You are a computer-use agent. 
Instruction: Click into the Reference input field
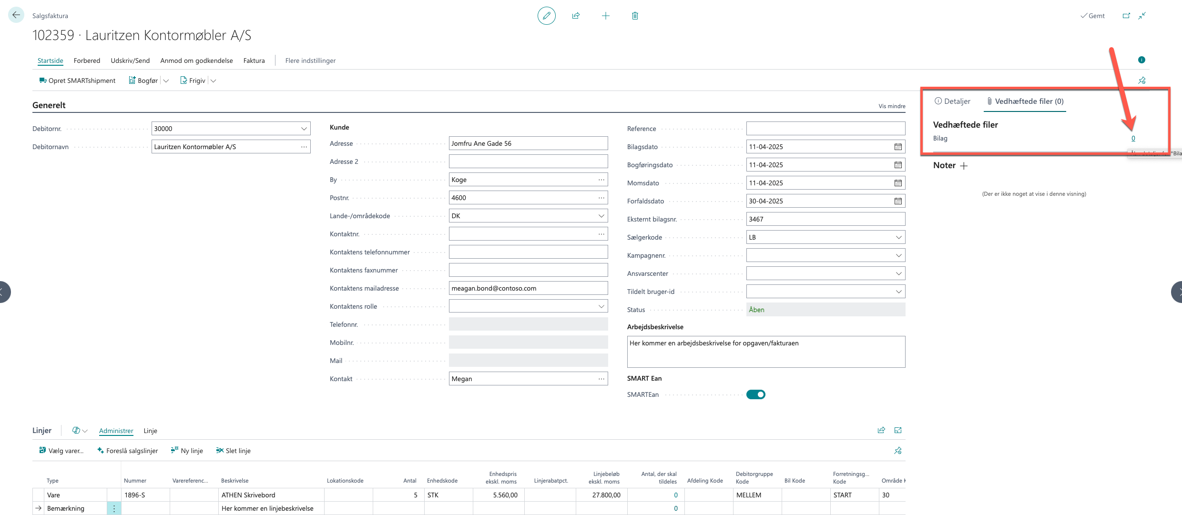(x=825, y=129)
